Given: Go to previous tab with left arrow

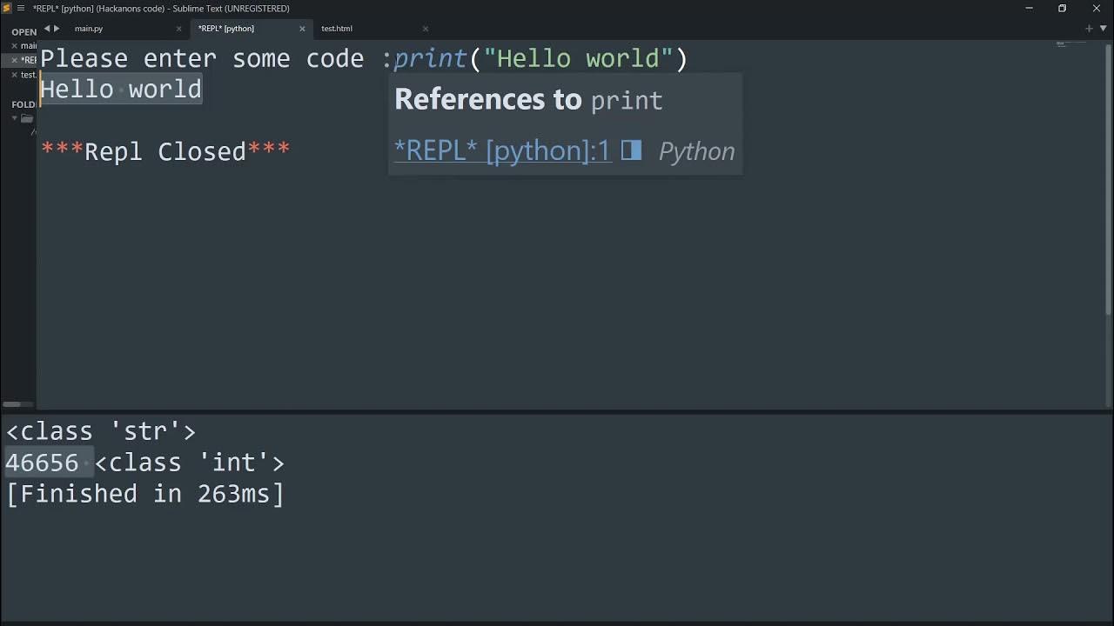Looking at the screenshot, I should click(47, 28).
